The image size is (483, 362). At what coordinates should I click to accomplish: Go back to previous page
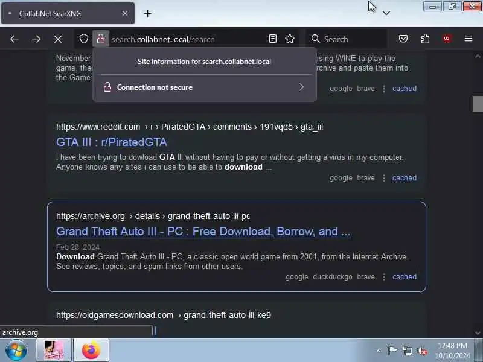tap(14, 39)
